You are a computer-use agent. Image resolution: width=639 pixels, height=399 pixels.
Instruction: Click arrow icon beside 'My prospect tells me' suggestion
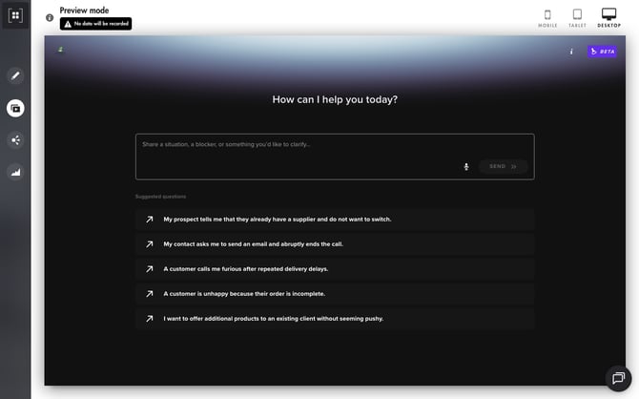tap(150, 220)
